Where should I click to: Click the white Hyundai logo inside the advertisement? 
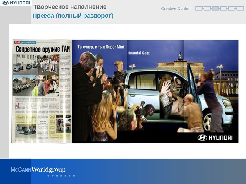click(215, 138)
